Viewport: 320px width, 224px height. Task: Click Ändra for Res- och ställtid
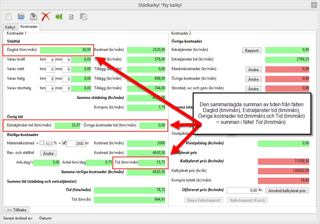point(48,153)
